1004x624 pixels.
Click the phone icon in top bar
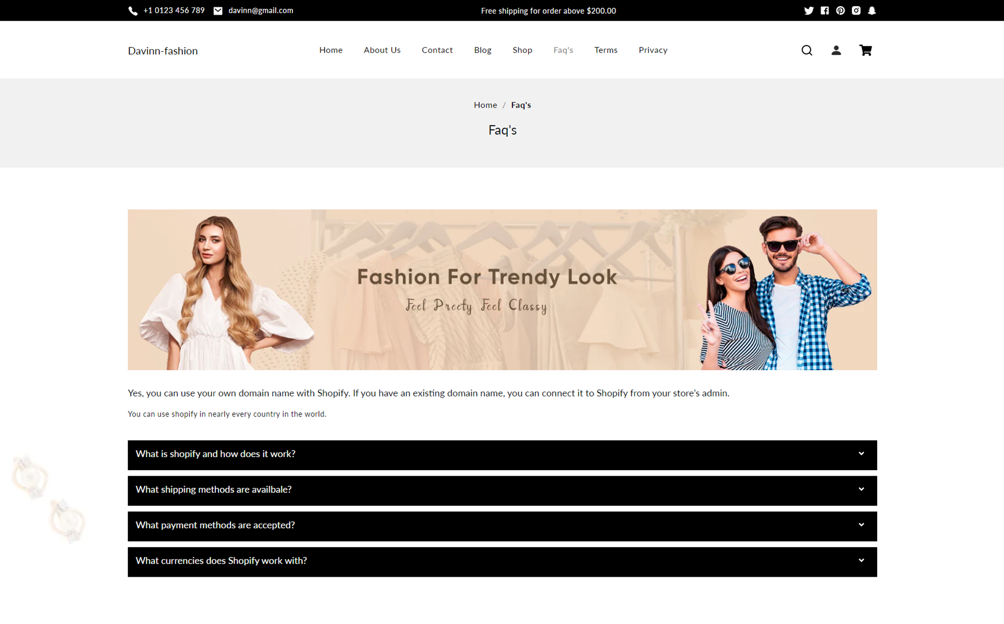tap(133, 11)
